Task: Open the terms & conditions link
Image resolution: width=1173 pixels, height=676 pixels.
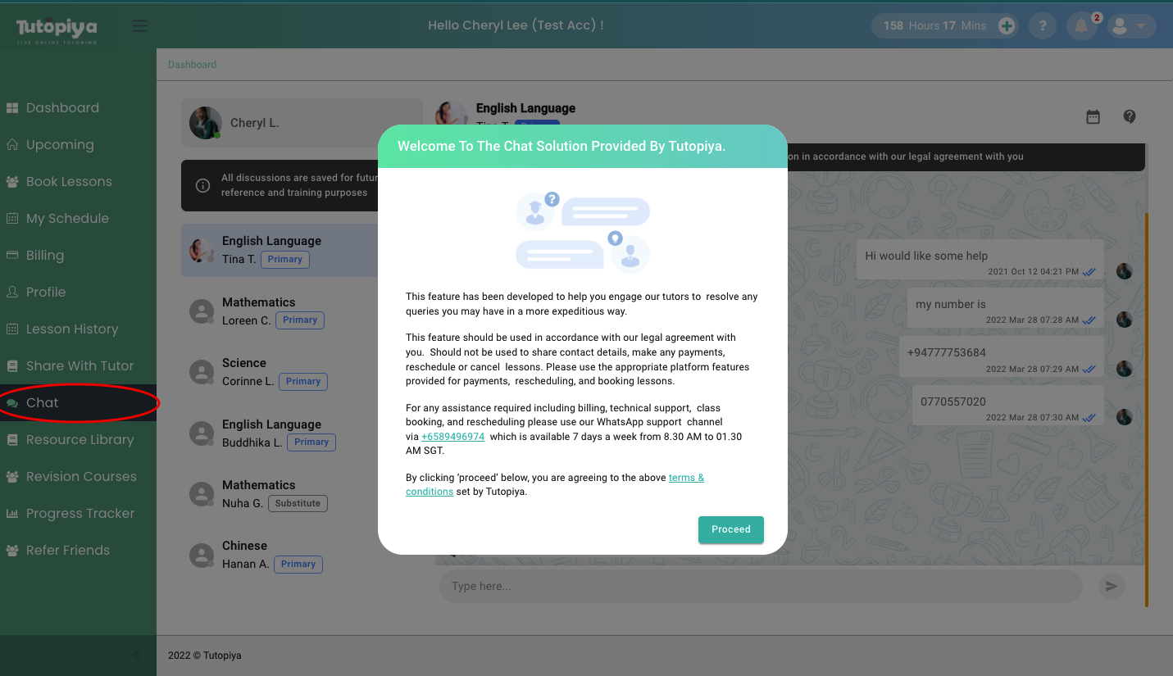Action: 686,478
